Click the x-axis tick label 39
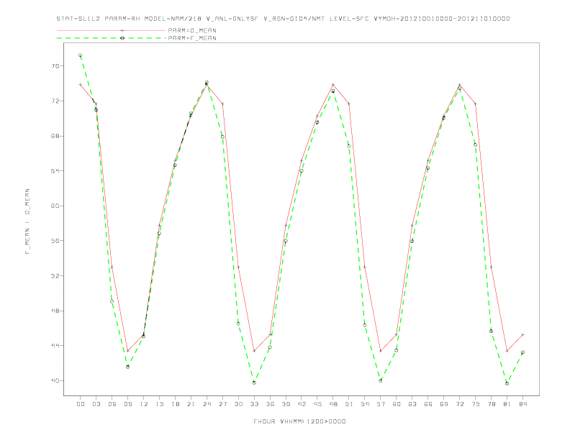The width and height of the screenshot is (570, 440). tap(286, 404)
